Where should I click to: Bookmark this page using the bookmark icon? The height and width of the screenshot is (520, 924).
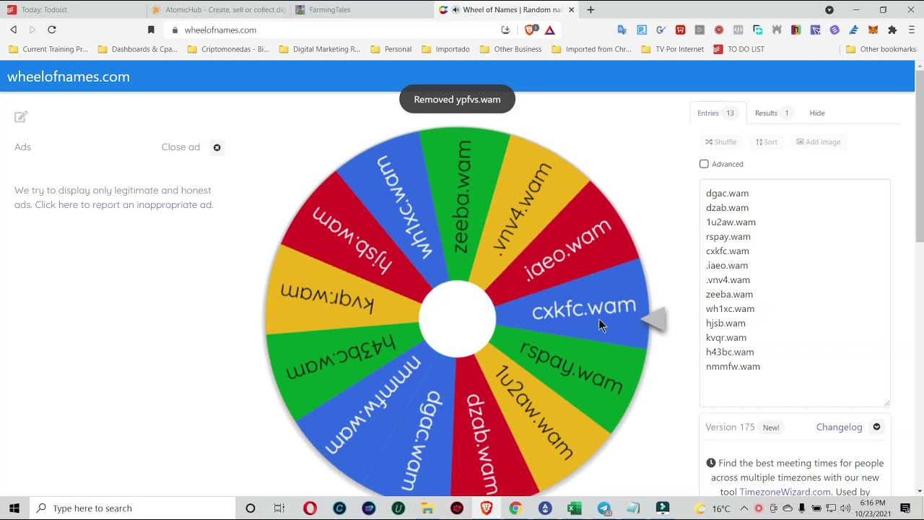(x=151, y=30)
